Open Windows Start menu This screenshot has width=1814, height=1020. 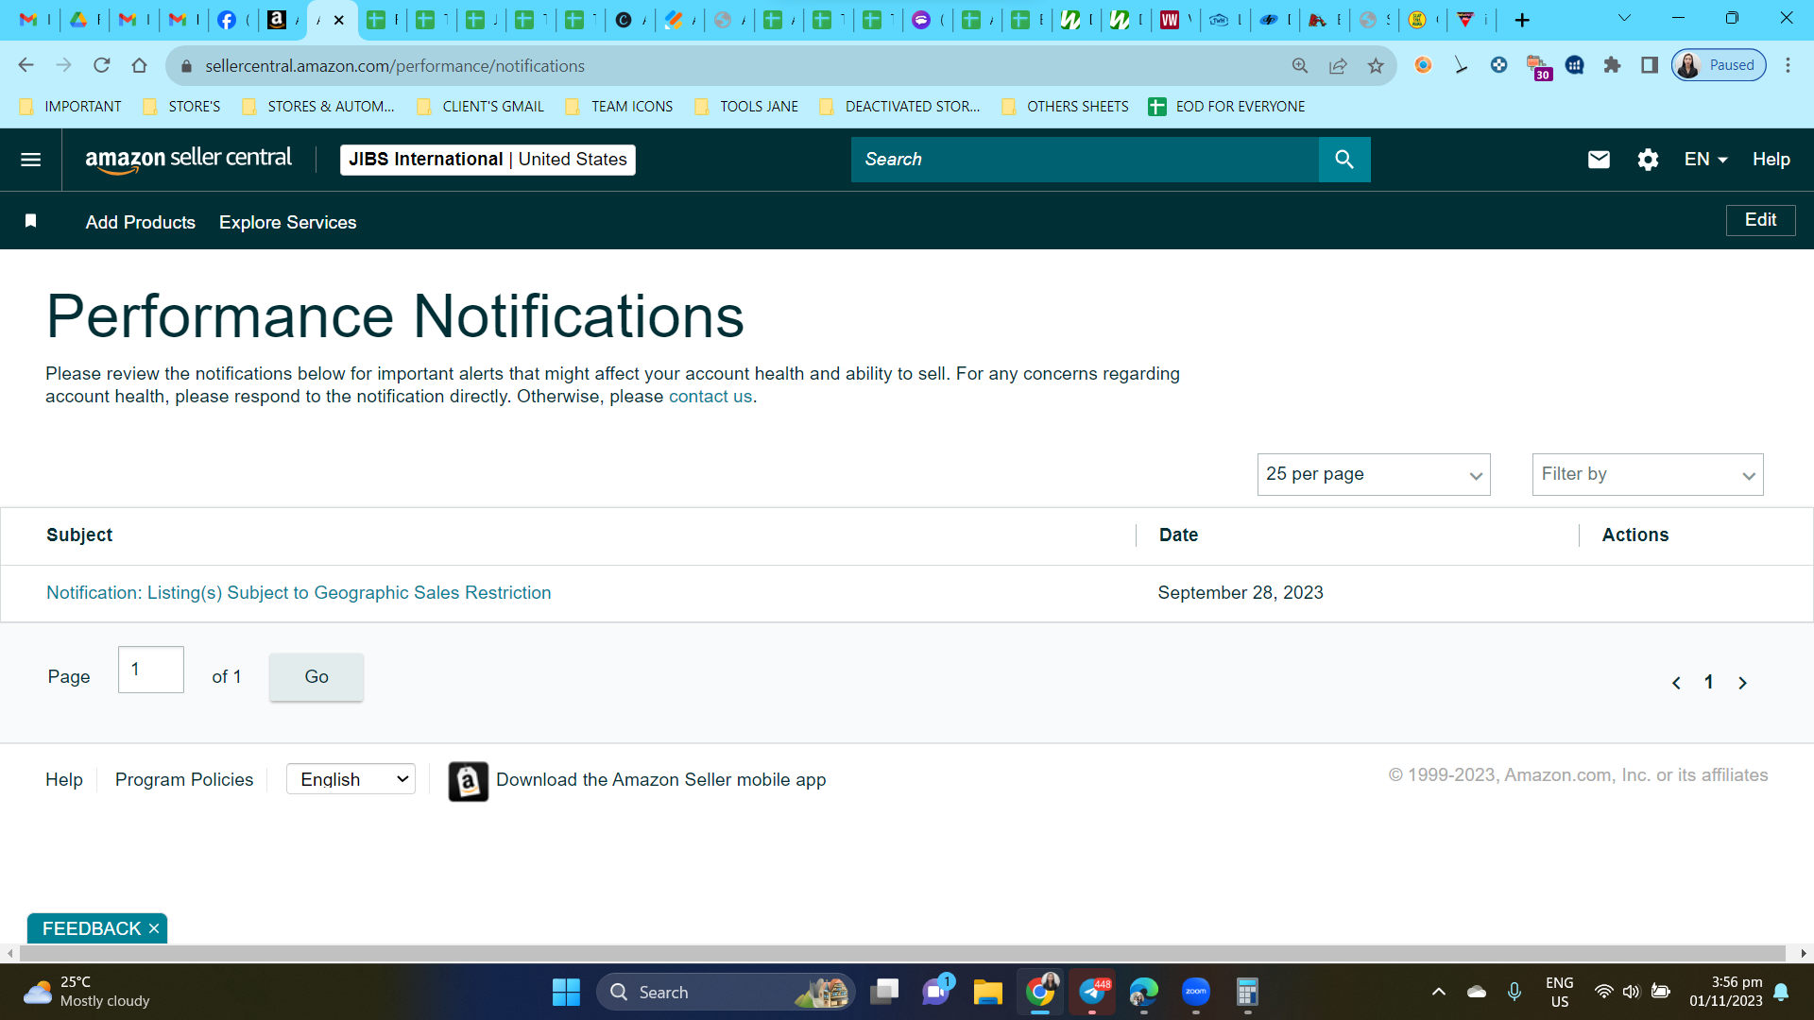pyautogui.click(x=566, y=992)
